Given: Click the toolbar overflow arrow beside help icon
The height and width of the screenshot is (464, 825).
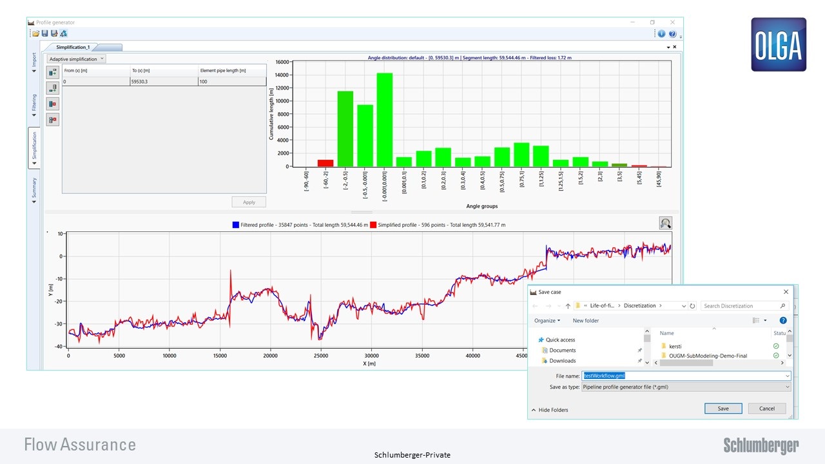Looking at the screenshot, I should tap(680, 36).
